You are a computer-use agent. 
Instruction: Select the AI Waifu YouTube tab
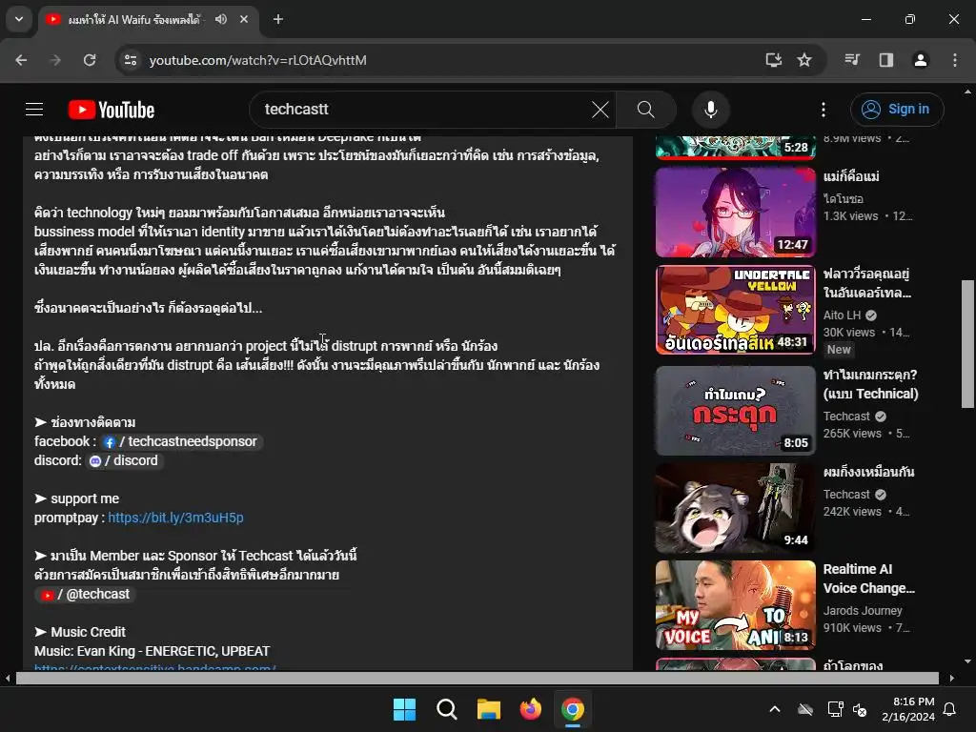(133, 19)
